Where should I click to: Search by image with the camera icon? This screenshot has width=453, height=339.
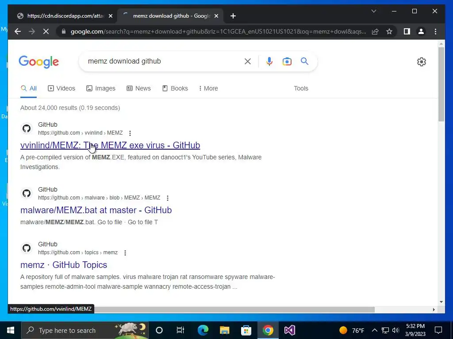(287, 61)
